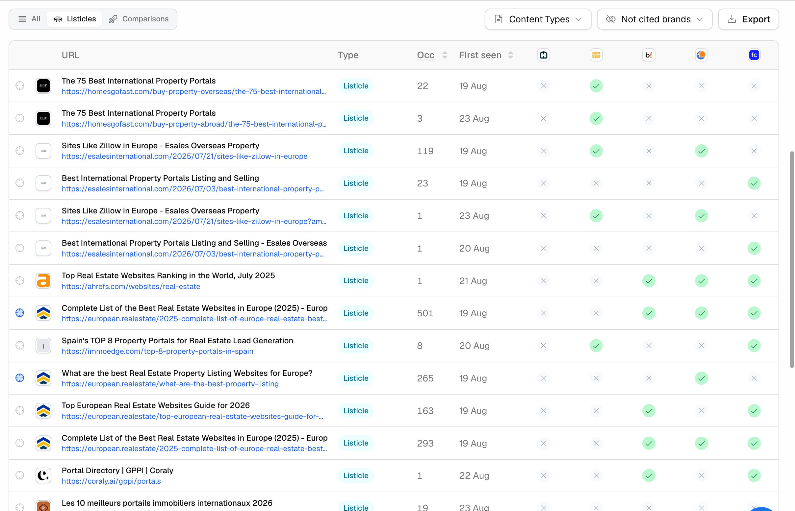Open the coraly.ai/gppi/portals link
The width and height of the screenshot is (795, 511).
pos(111,481)
